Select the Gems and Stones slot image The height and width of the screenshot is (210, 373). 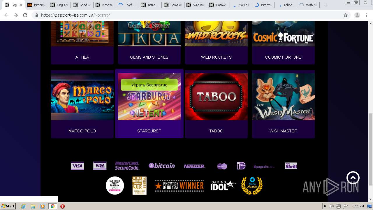(x=149, y=34)
